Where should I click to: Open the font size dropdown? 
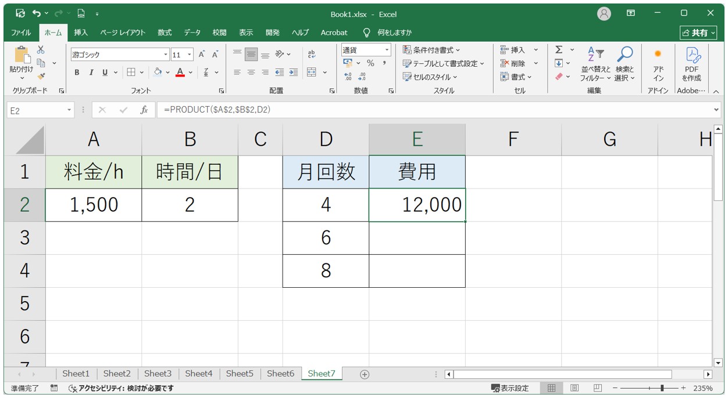pos(190,55)
